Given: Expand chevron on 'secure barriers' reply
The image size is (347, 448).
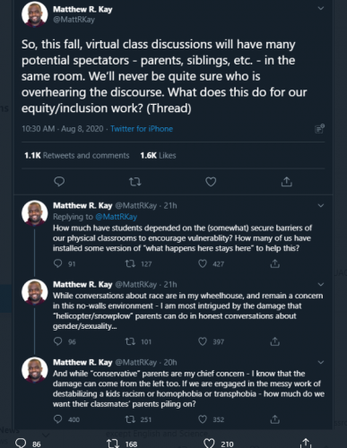Looking at the screenshot, I should tap(321, 205).
